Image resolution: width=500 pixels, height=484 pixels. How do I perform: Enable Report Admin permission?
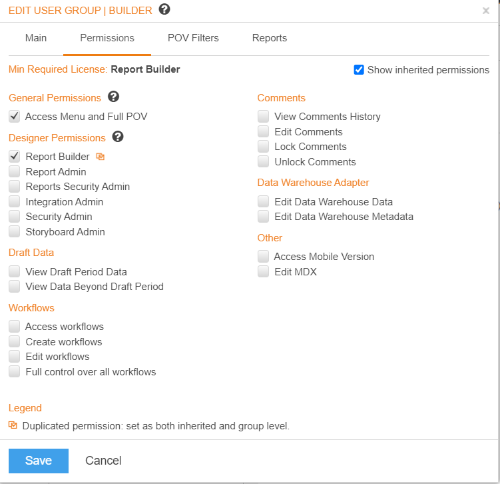(x=15, y=171)
